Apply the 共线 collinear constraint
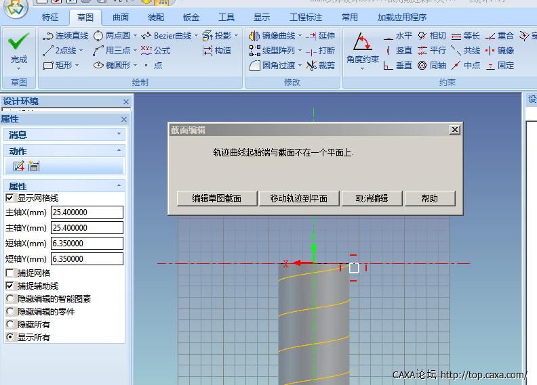This screenshot has height=385, width=537. [x=465, y=51]
